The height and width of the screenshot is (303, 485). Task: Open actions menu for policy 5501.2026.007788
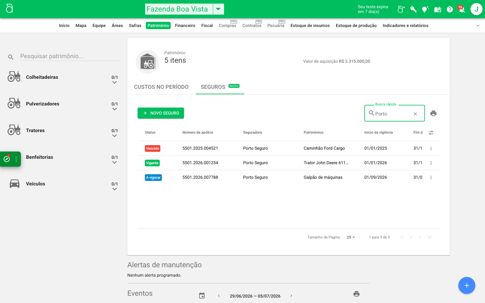(x=431, y=178)
